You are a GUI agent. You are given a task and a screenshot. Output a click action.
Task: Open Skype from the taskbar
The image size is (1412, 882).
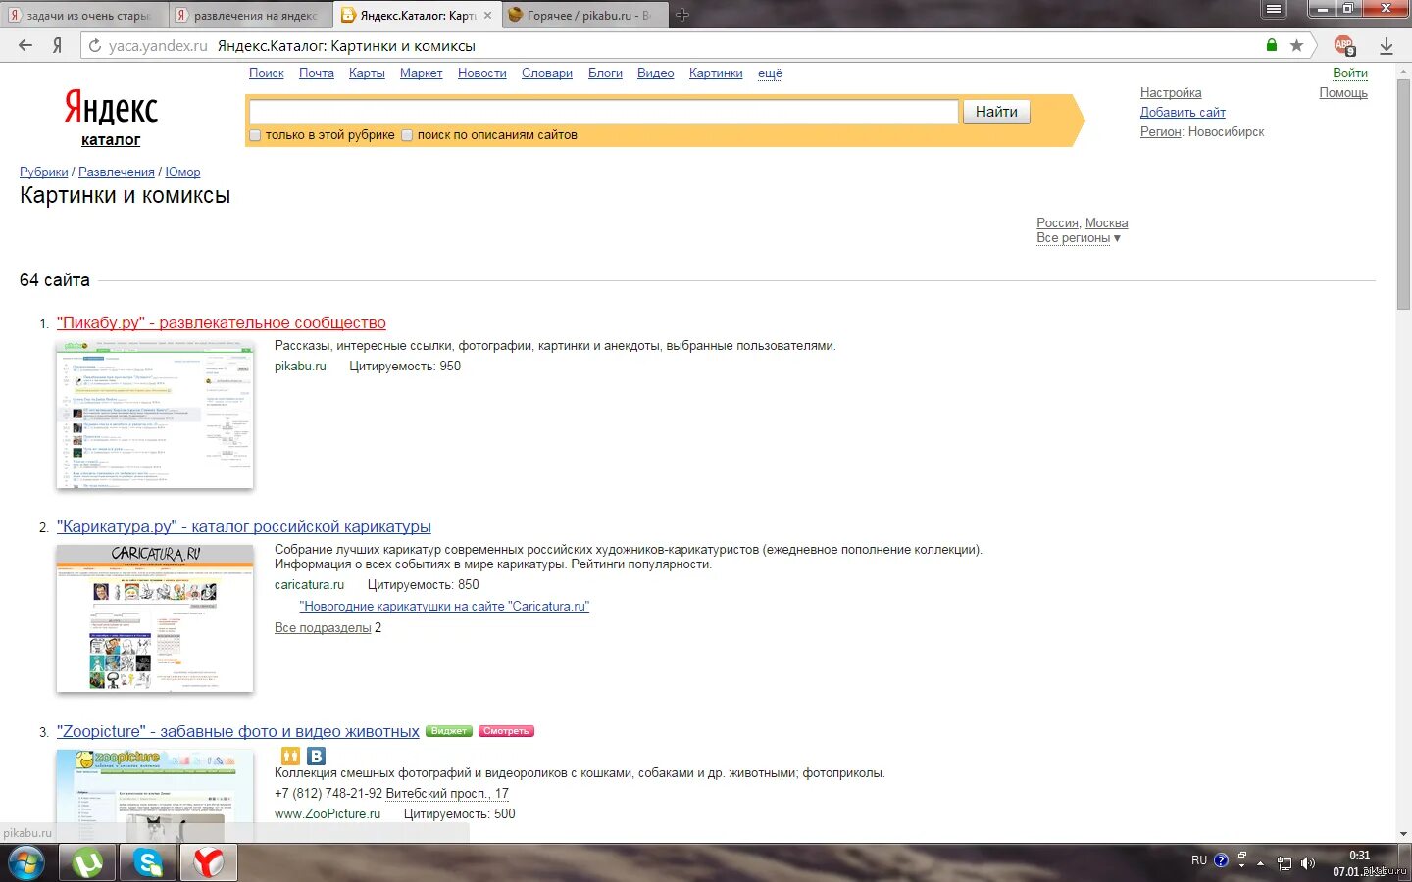click(x=148, y=862)
